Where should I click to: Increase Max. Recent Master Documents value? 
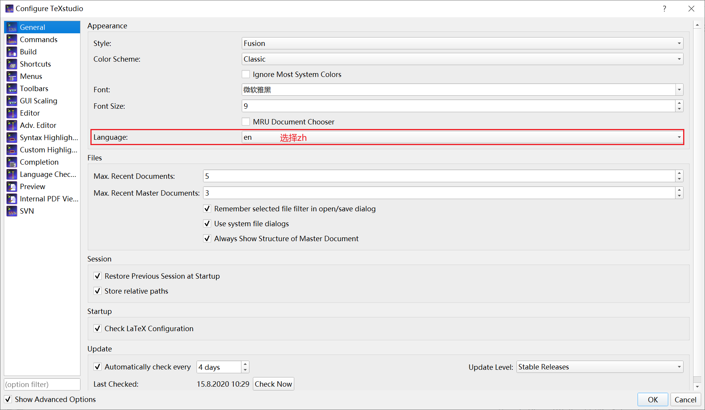(x=679, y=190)
